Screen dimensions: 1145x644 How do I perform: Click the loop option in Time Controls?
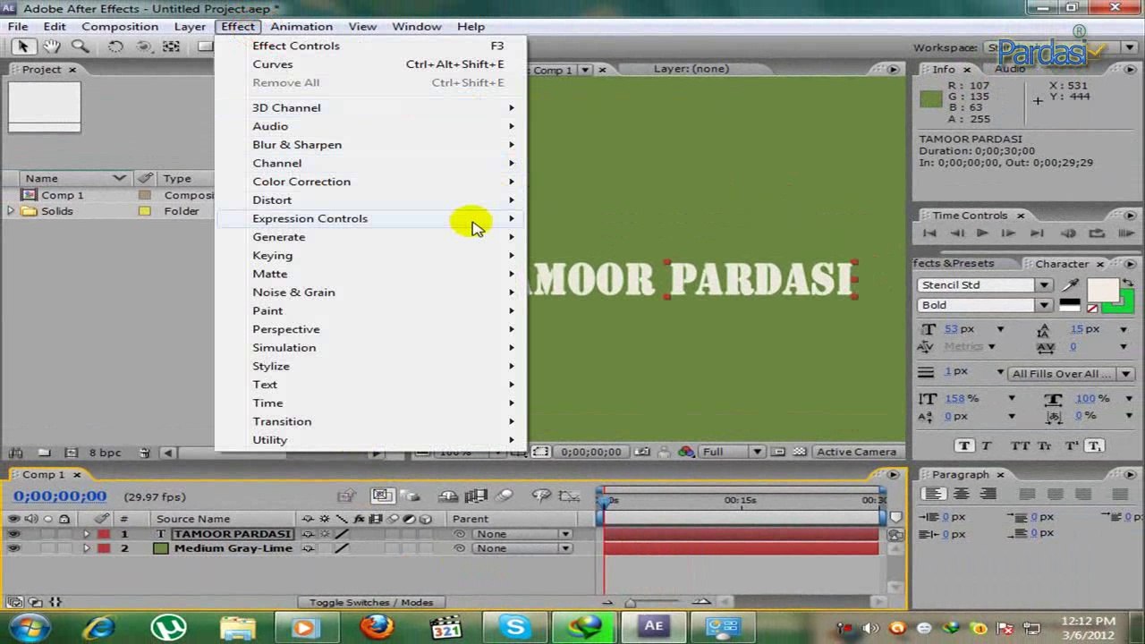(1097, 233)
